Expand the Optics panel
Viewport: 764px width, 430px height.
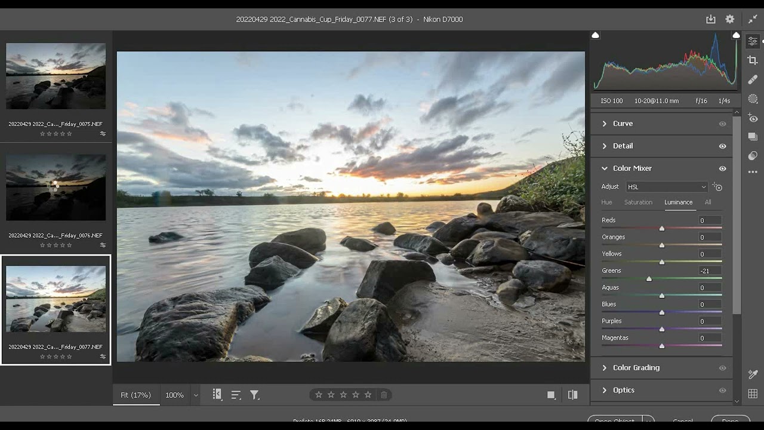[x=604, y=390]
